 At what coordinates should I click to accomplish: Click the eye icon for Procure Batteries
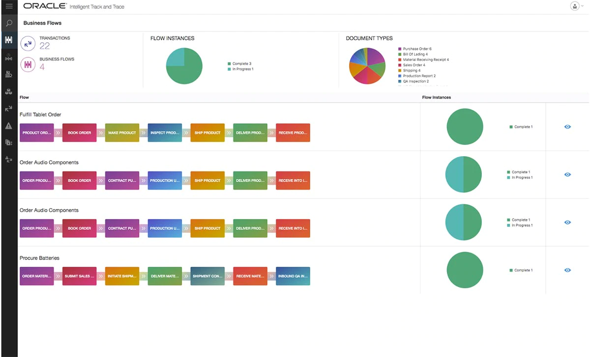coord(567,270)
